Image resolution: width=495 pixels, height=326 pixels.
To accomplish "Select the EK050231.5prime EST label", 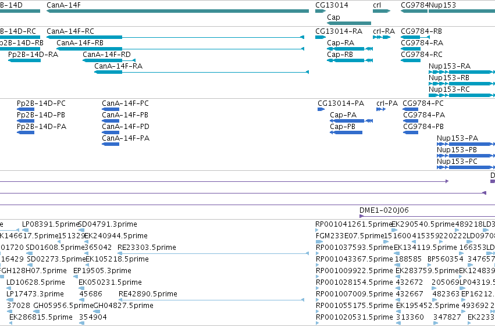I will pos(110,282).
